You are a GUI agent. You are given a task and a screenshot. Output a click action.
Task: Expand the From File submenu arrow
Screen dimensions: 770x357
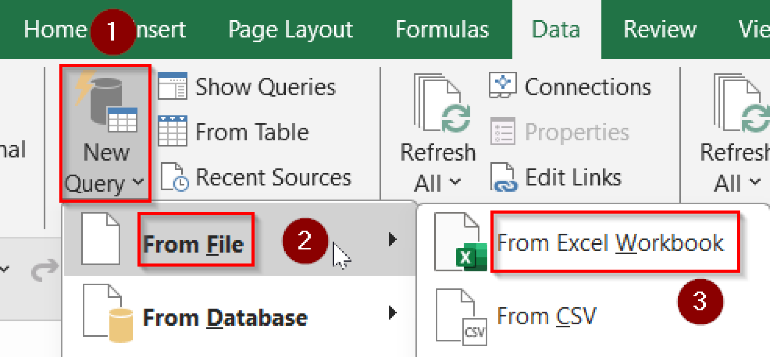coord(393,240)
